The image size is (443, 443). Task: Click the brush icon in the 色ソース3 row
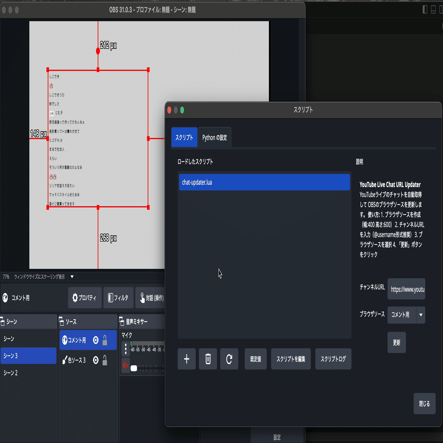click(x=65, y=360)
